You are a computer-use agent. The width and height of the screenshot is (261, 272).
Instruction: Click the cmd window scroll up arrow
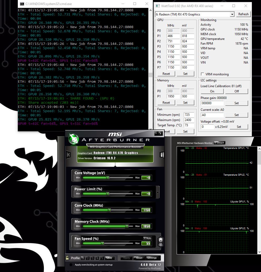click(150, 10)
